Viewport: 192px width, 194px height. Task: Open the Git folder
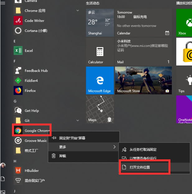[x=46, y=121]
